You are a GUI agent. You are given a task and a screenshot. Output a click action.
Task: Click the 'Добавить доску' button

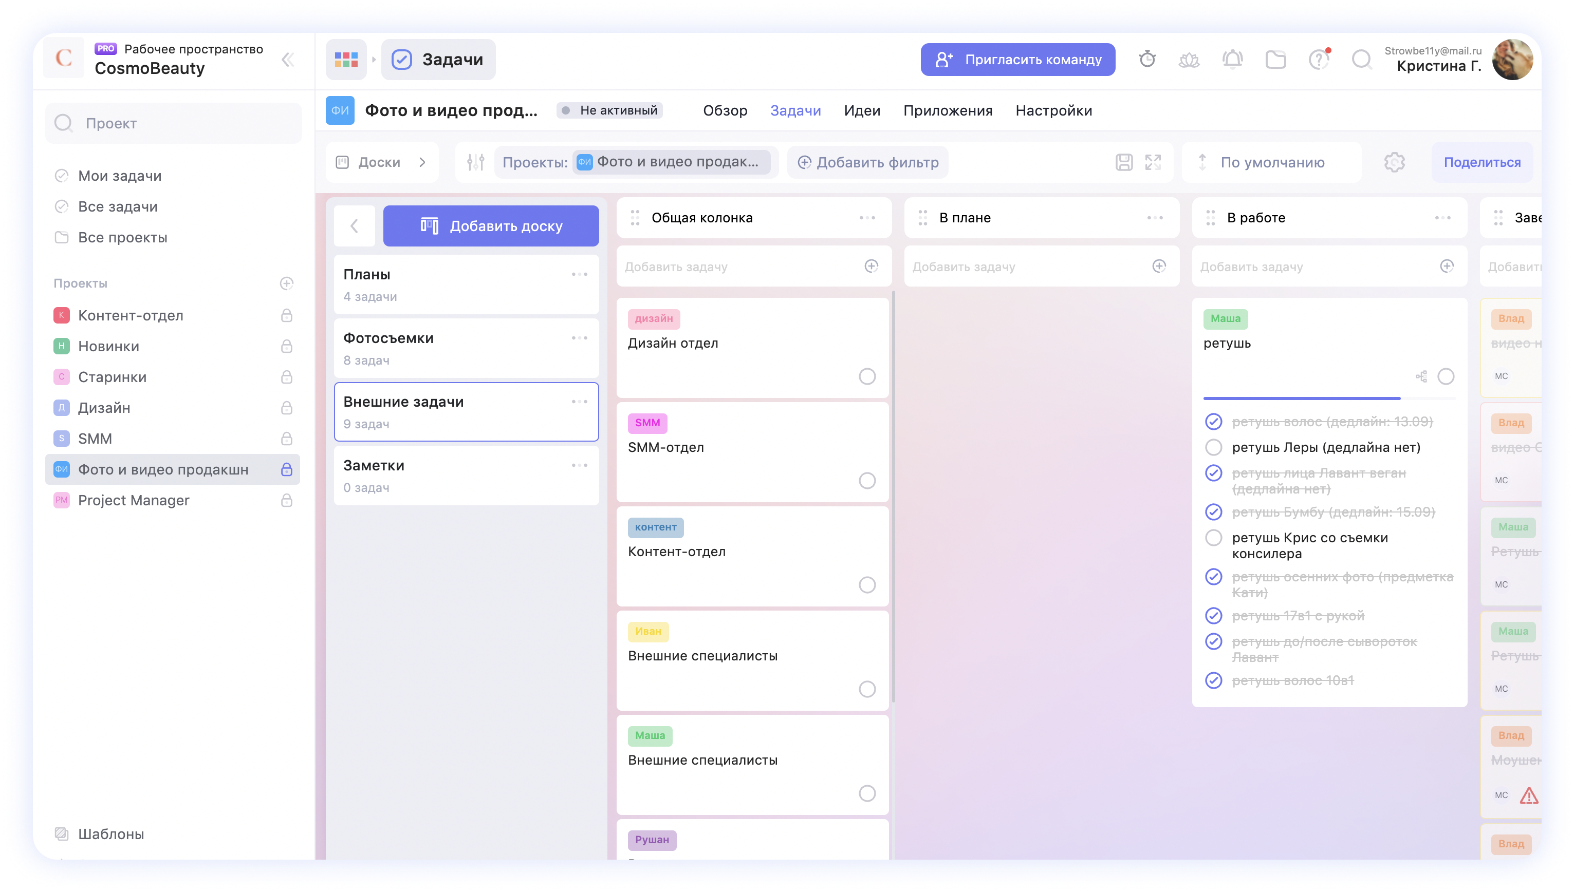click(x=490, y=226)
